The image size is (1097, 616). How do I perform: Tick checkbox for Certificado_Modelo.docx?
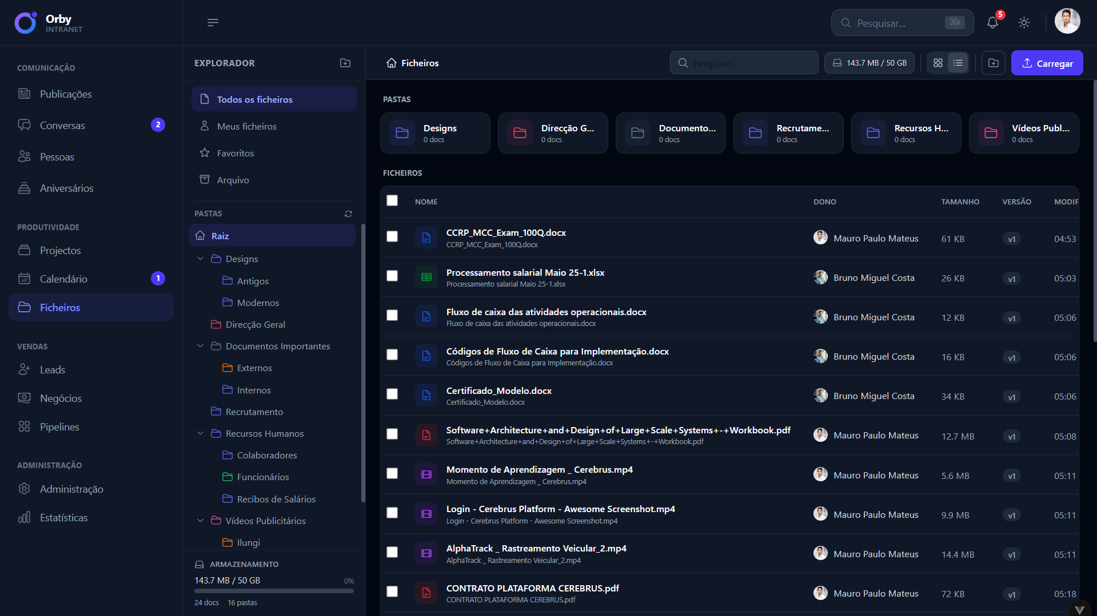[392, 394]
